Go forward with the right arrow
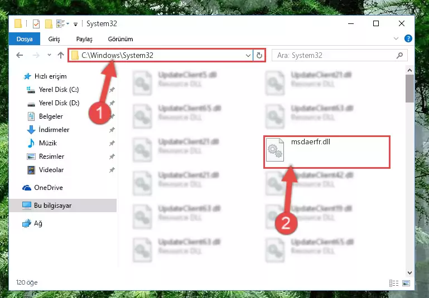Screen dimensions: 429x298 (36, 55)
